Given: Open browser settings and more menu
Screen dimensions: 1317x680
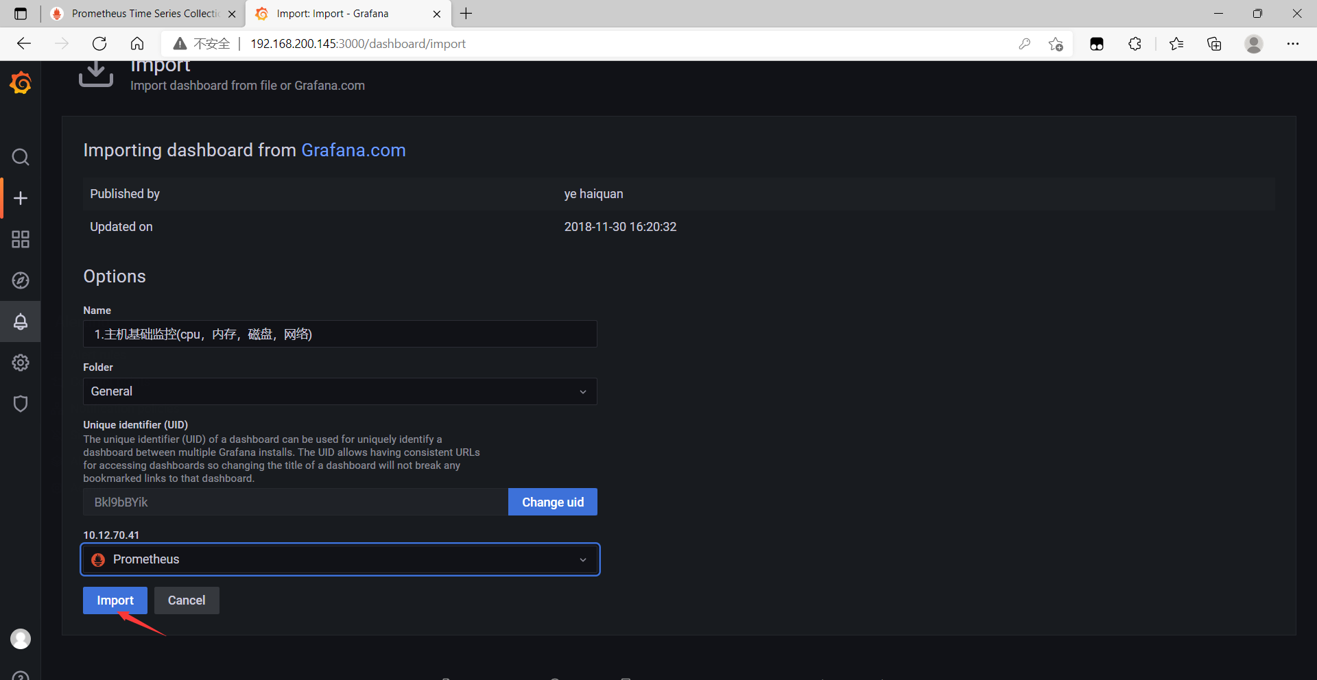Looking at the screenshot, I should (x=1293, y=44).
